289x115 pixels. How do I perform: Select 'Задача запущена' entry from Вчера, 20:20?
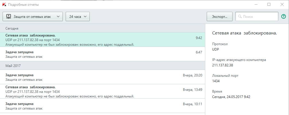point(103,77)
